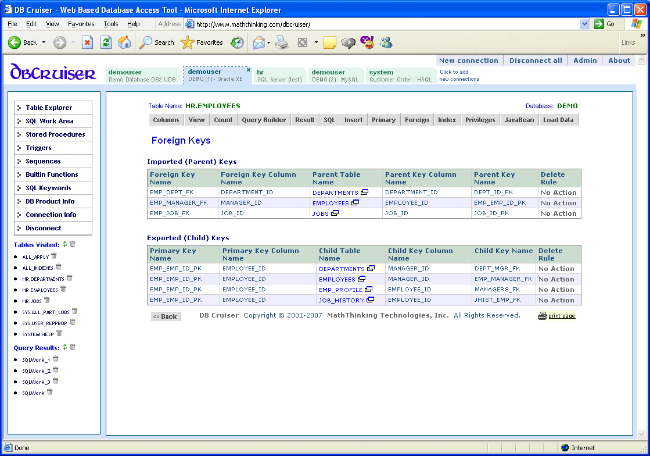This screenshot has height=456, width=650.
Task: Click the IE Refresh toolbar button
Action: 106,42
